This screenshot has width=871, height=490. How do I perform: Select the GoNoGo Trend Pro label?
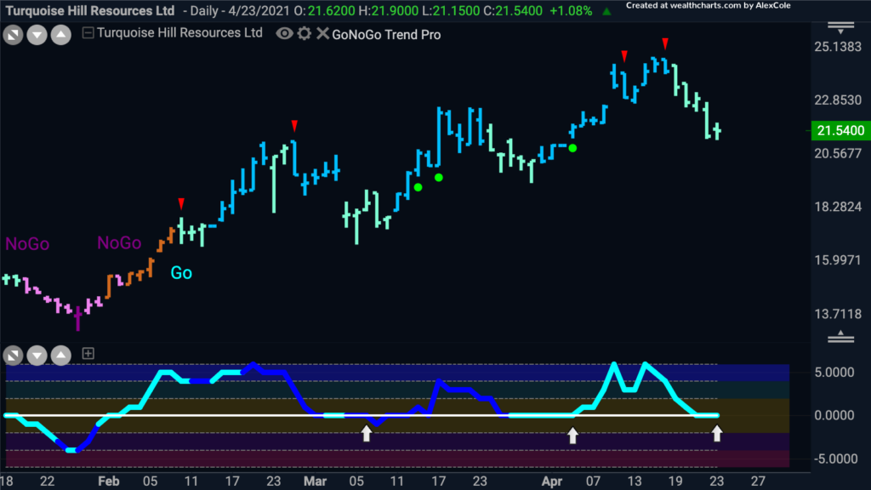386,34
